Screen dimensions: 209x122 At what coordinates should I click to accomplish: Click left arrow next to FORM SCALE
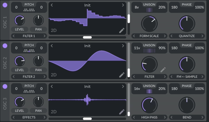coord(134,36)
